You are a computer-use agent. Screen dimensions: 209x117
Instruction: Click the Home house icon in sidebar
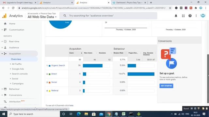tap(5, 24)
